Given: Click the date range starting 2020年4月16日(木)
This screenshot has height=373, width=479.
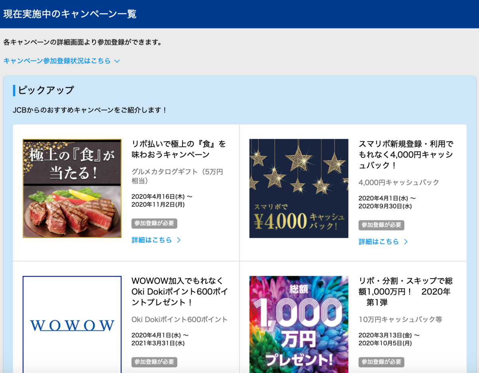Looking at the screenshot, I should point(162,200).
